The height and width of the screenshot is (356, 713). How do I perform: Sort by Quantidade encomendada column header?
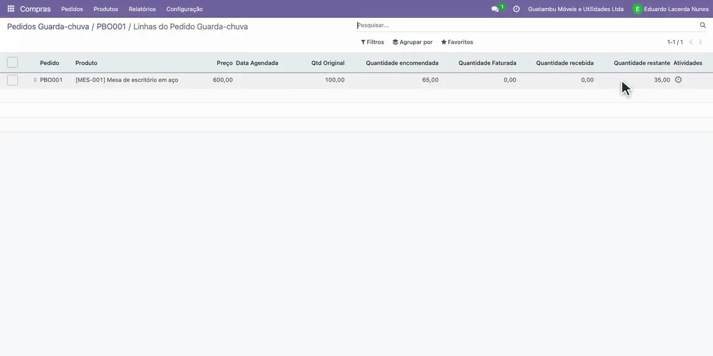click(402, 63)
